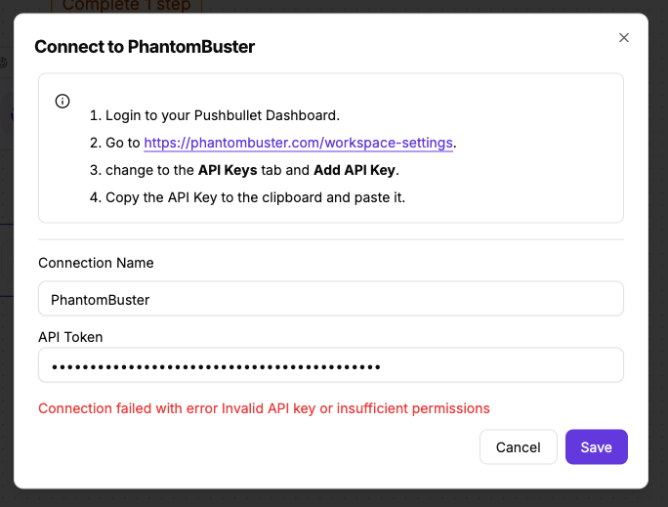Viewport: 668px width, 507px height.
Task: Click the 'Go to' text in step two
Action: (x=123, y=143)
